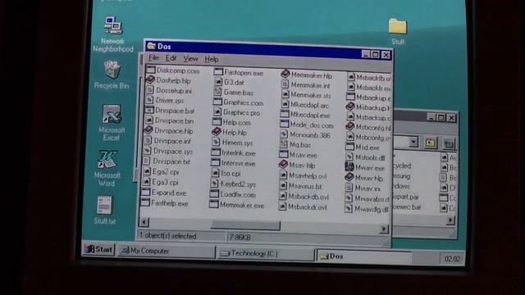Click the Msav.hlp help book icon
The width and height of the screenshot is (525, 295).
(x=283, y=164)
